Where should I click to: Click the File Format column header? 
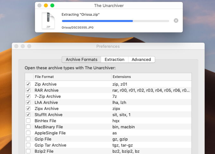[x=72, y=77]
